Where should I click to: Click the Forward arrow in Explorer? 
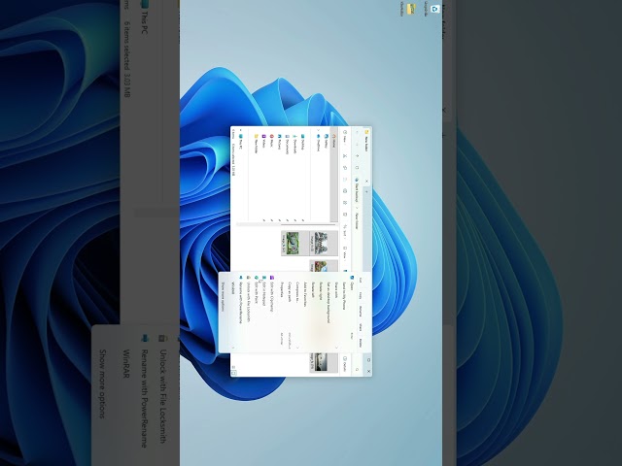click(x=357, y=144)
